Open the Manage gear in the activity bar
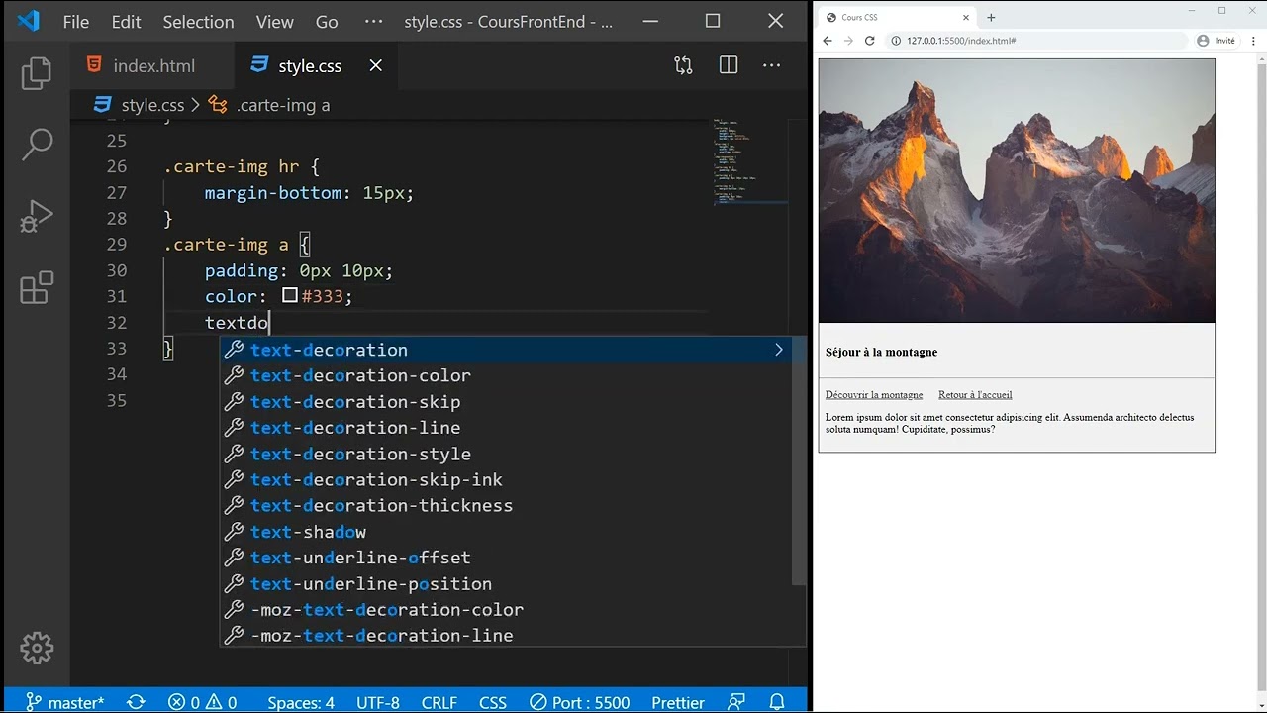Viewport: 1267px width, 713px height. click(x=37, y=648)
